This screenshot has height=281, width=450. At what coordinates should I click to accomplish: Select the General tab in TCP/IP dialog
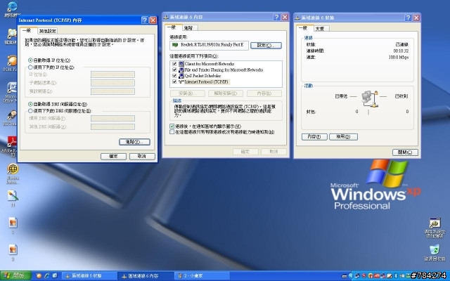[27, 30]
